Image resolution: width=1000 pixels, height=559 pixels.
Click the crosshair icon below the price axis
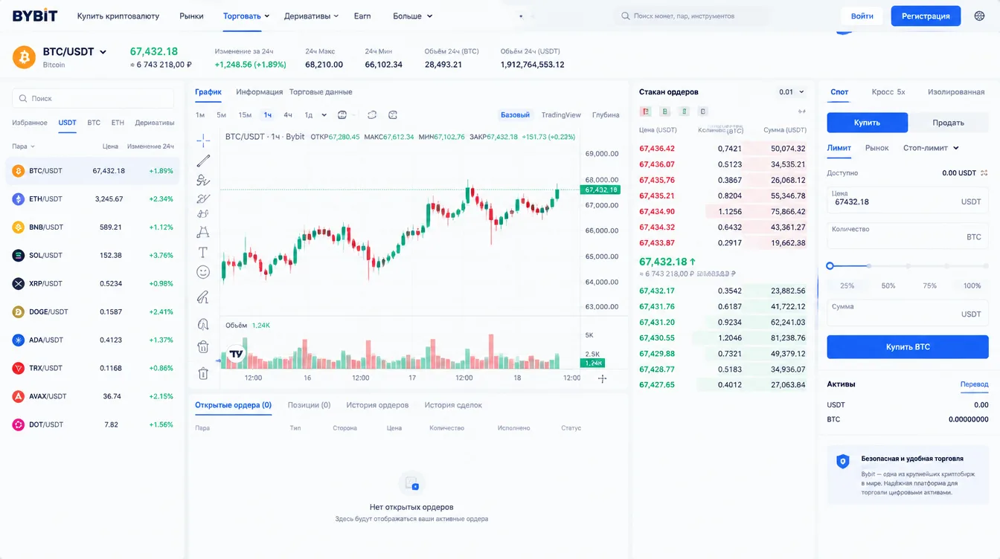pyautogui.click(x=603, y=378)
